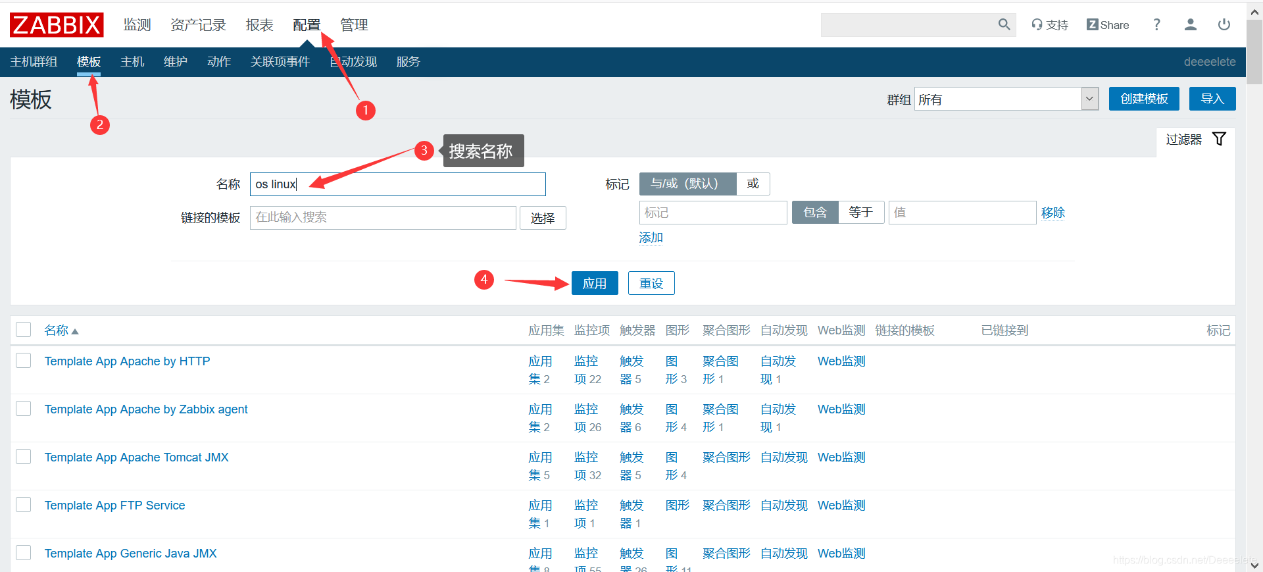Check Template App FTP Service row

(x=24, y=505)
